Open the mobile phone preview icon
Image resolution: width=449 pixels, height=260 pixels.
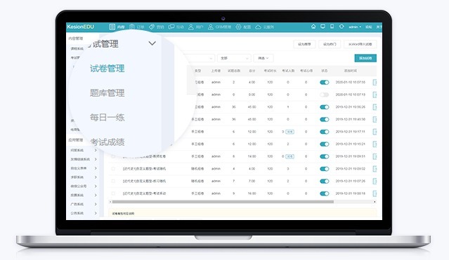332,27
